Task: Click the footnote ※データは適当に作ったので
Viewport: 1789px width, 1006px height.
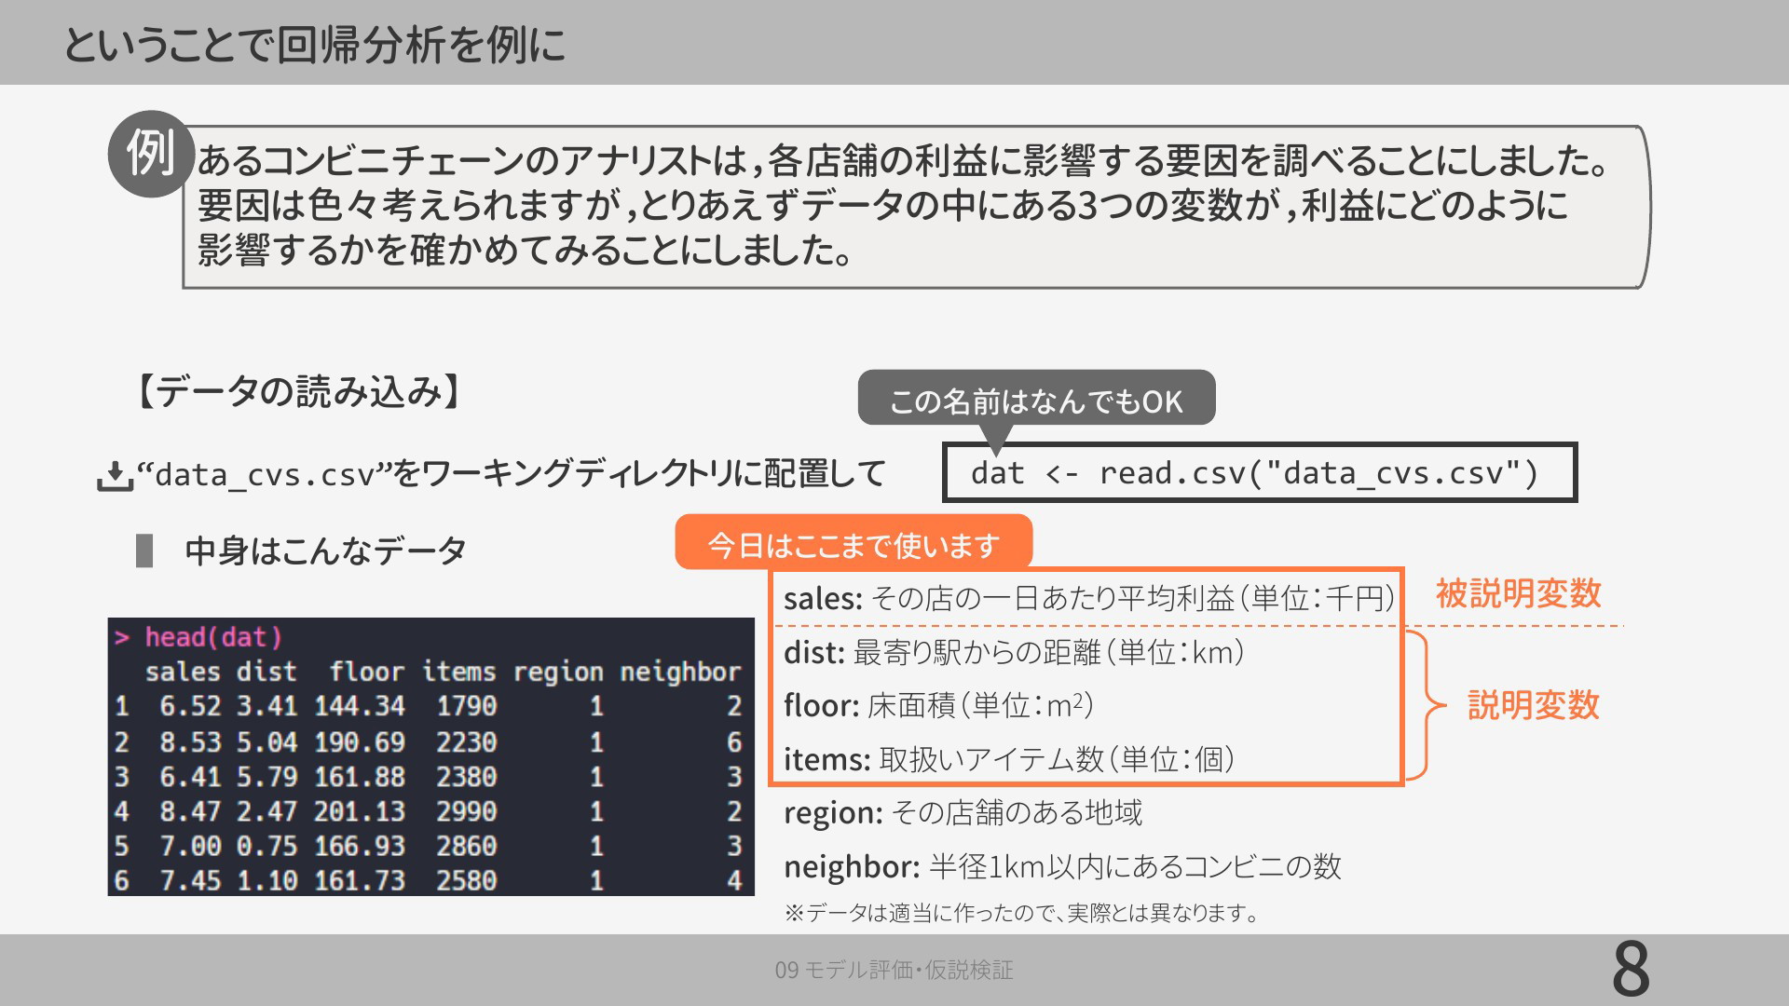Action: [x=1022, y=913]
